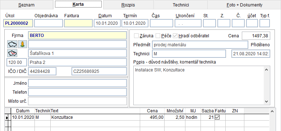
Task: Click the Popis scrollbar up arrow
Action: (266, 70)
